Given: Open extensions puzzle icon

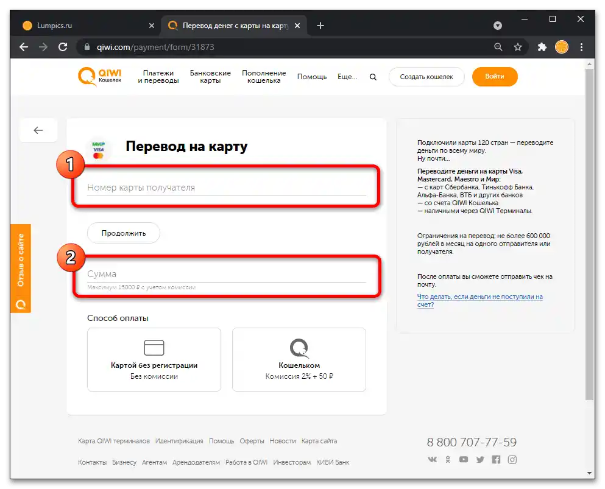Looking at the screenshot, I should 542,47.
